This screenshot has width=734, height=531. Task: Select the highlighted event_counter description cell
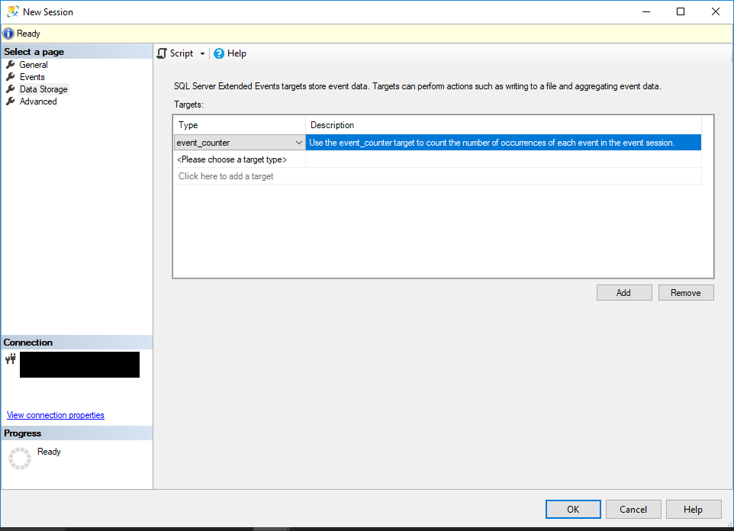(x=503, y=142)
